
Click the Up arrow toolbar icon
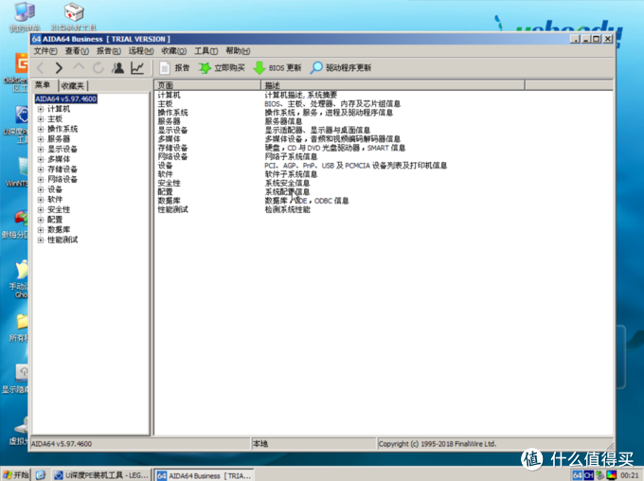(80, 68)
